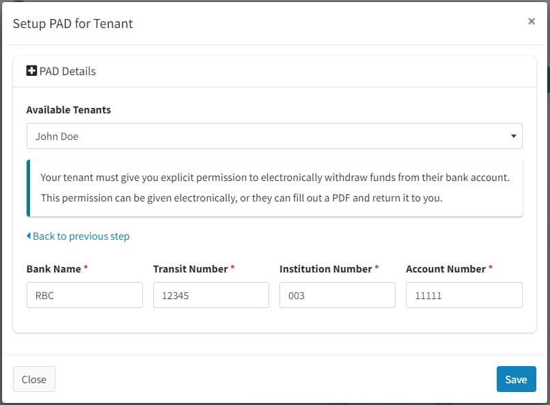Click the caret arrow in tenant selector
Screen dimensions: 550x405
[513, 136]
